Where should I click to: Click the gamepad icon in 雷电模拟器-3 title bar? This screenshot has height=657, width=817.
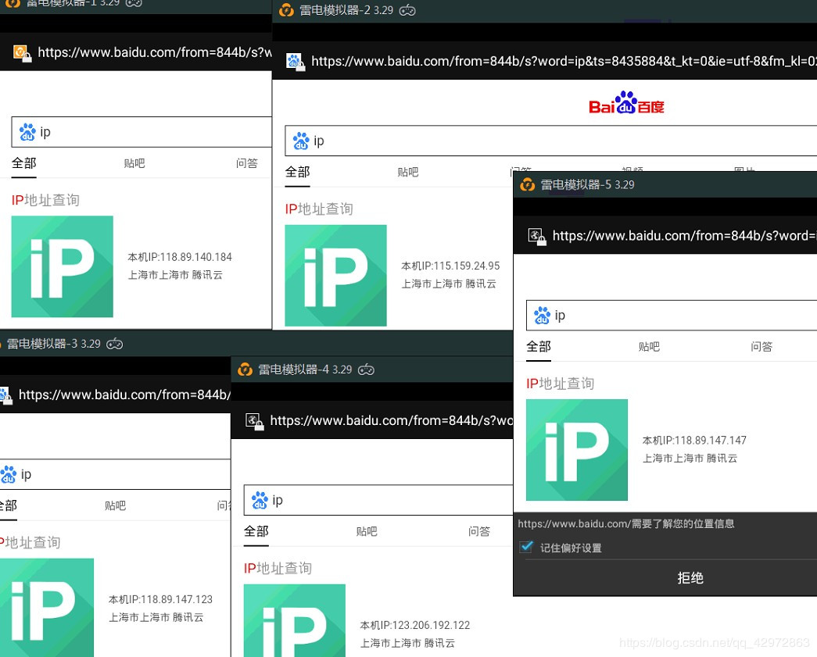click(115, 344)
